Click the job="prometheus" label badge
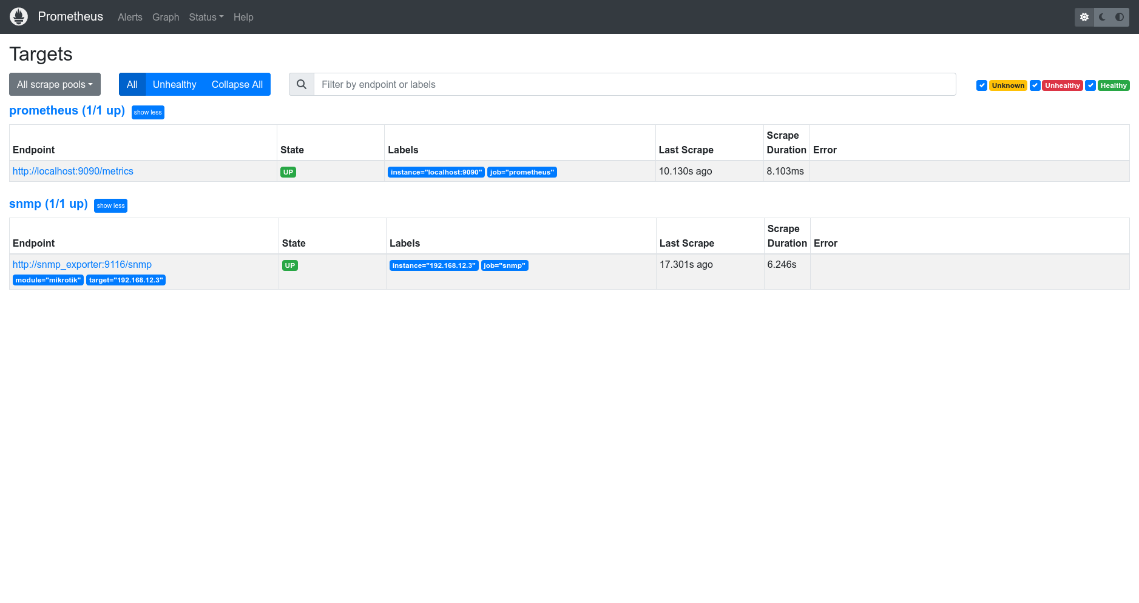 522,172
